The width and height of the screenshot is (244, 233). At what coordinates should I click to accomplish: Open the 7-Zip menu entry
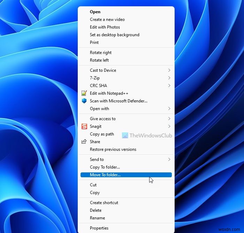tap(126, 78)
